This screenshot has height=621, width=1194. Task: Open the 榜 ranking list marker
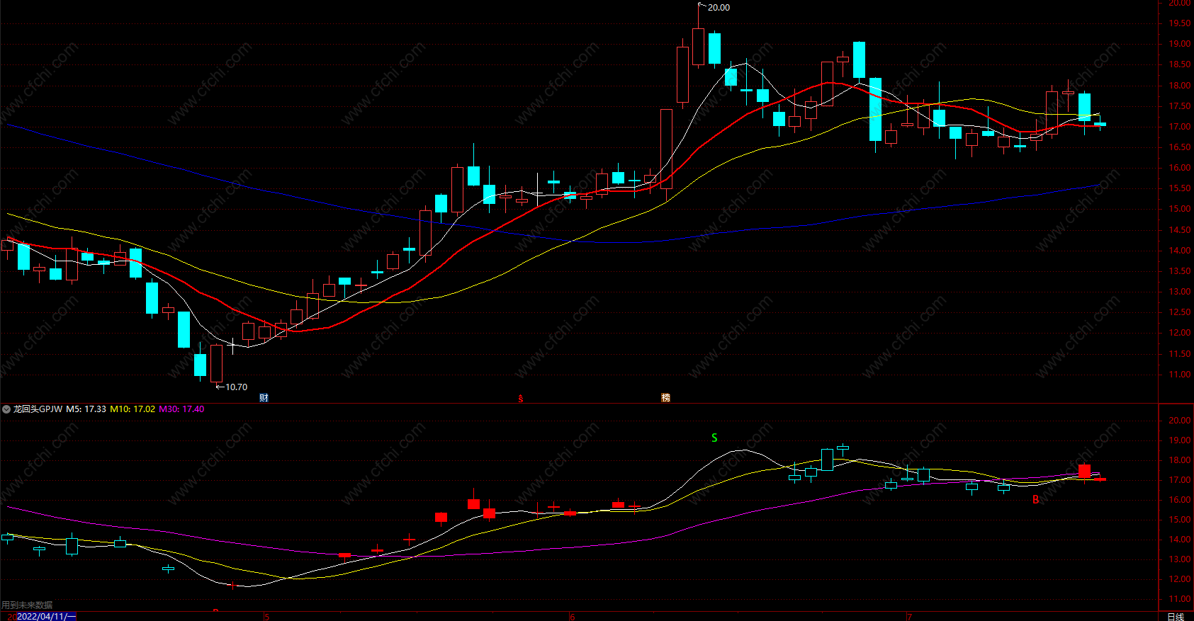[x=665, y=398]
